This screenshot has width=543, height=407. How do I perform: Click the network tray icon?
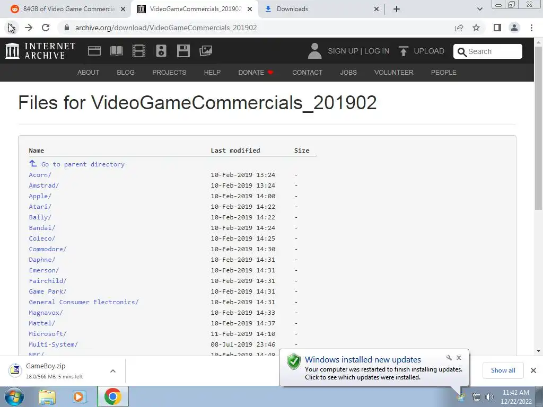click(477, 397)
